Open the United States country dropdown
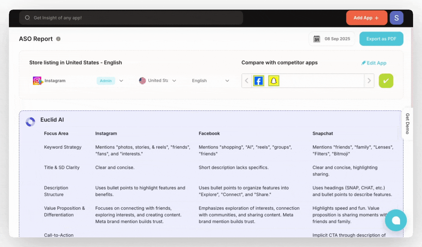 tap(174, 81)
